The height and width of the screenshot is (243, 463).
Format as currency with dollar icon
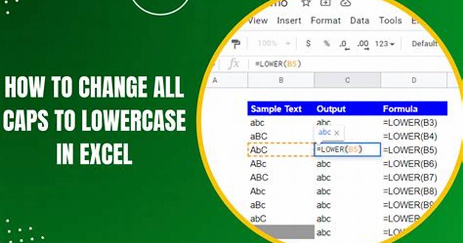tap(308, 43)
